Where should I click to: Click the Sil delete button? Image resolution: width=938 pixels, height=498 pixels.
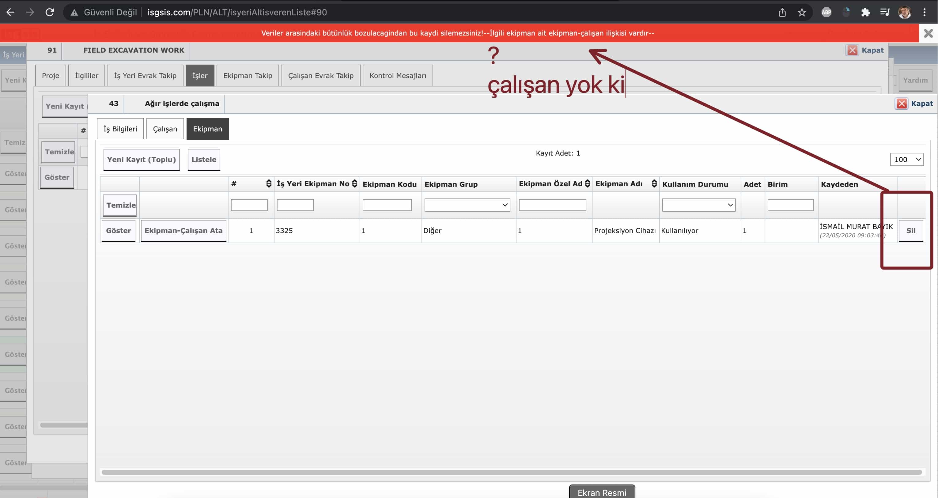910,230
